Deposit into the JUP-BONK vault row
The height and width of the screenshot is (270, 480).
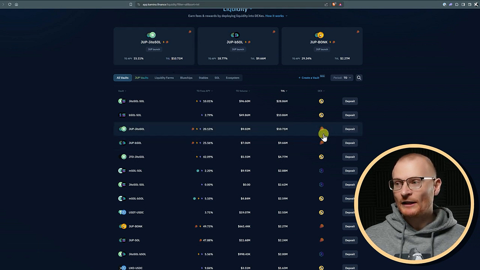pyautogui.click(x=350, y=226)
